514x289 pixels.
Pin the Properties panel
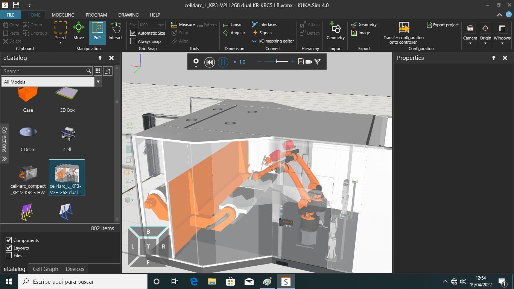click(x=494, y=58)
